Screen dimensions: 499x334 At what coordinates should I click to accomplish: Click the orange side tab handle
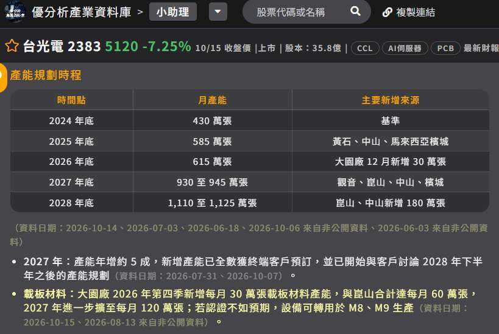coord(3,77)
